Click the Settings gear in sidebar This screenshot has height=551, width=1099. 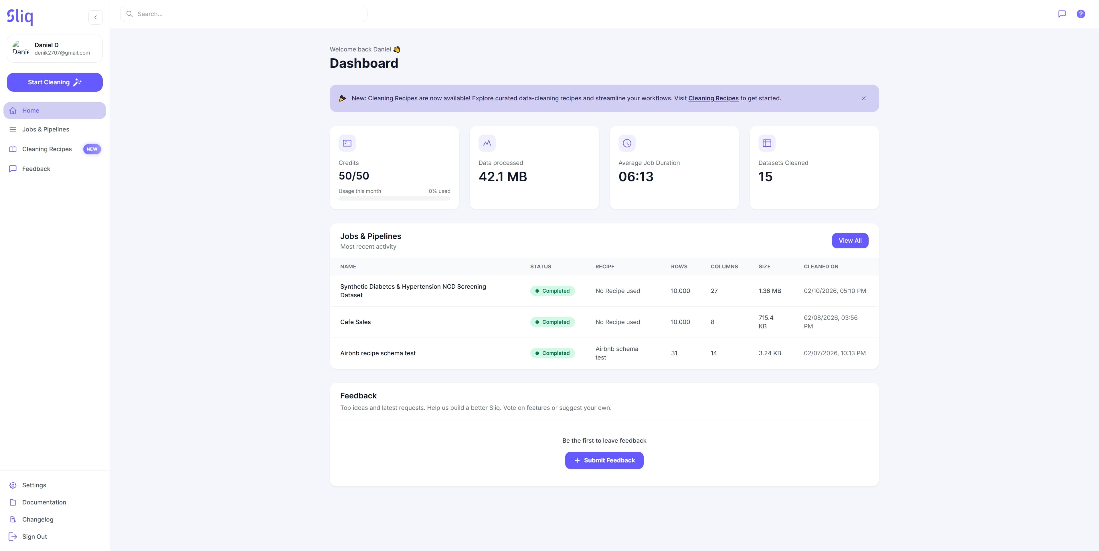tap(13, 485)
